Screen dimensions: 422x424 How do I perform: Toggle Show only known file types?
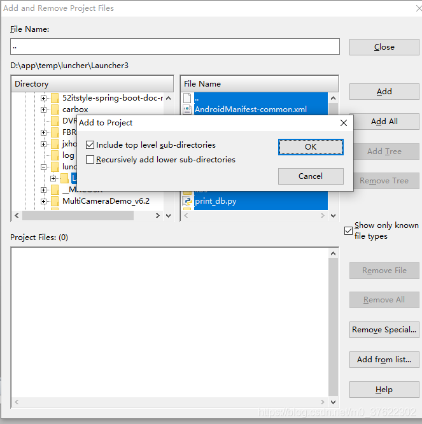tap(348, 231)
